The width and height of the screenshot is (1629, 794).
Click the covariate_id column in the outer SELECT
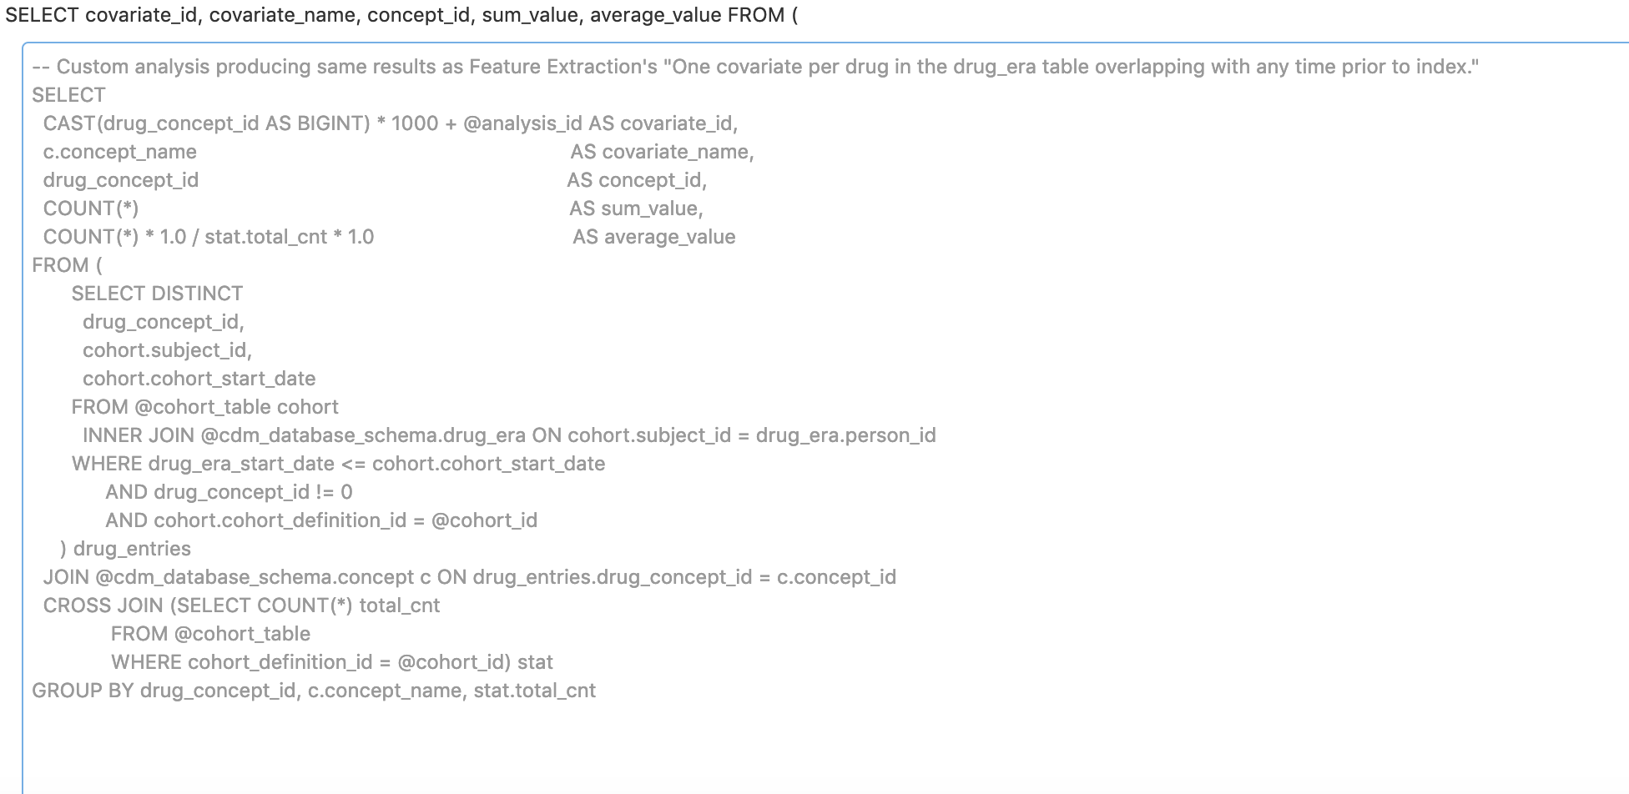click(142, 15)
